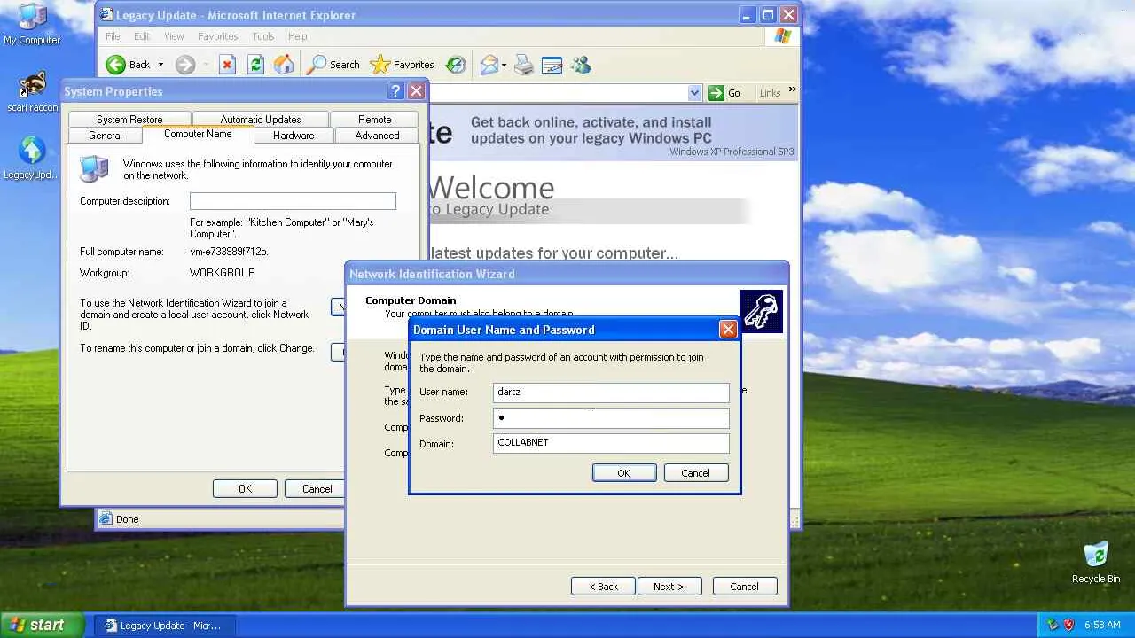Image resolution: width=1135 pixels, height=638 pixels.
Task: Close the Domain User Name and Password dialog
Action: pyautogui.click(x=728, y=330)
